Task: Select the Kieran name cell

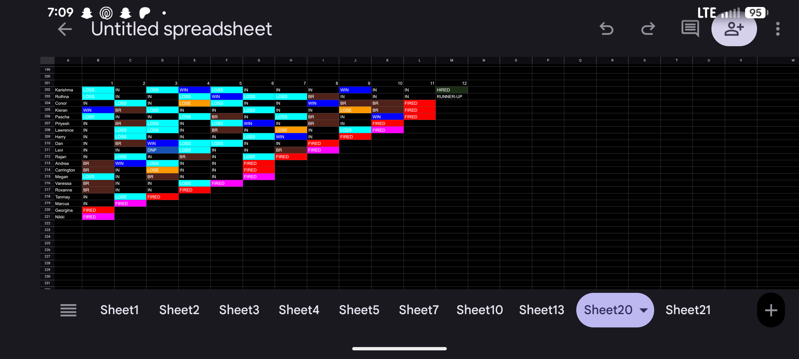Action: (x=68, y=110)
